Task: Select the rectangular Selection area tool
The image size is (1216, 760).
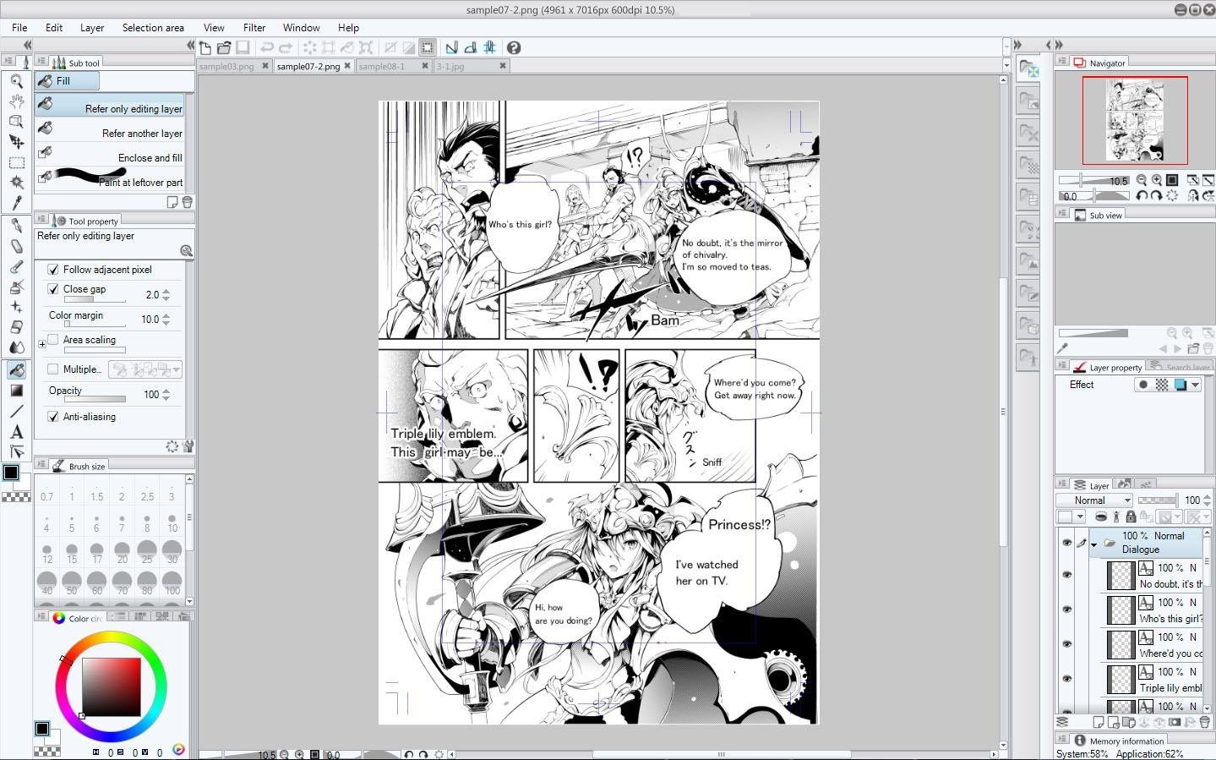Action: [16, 162]
